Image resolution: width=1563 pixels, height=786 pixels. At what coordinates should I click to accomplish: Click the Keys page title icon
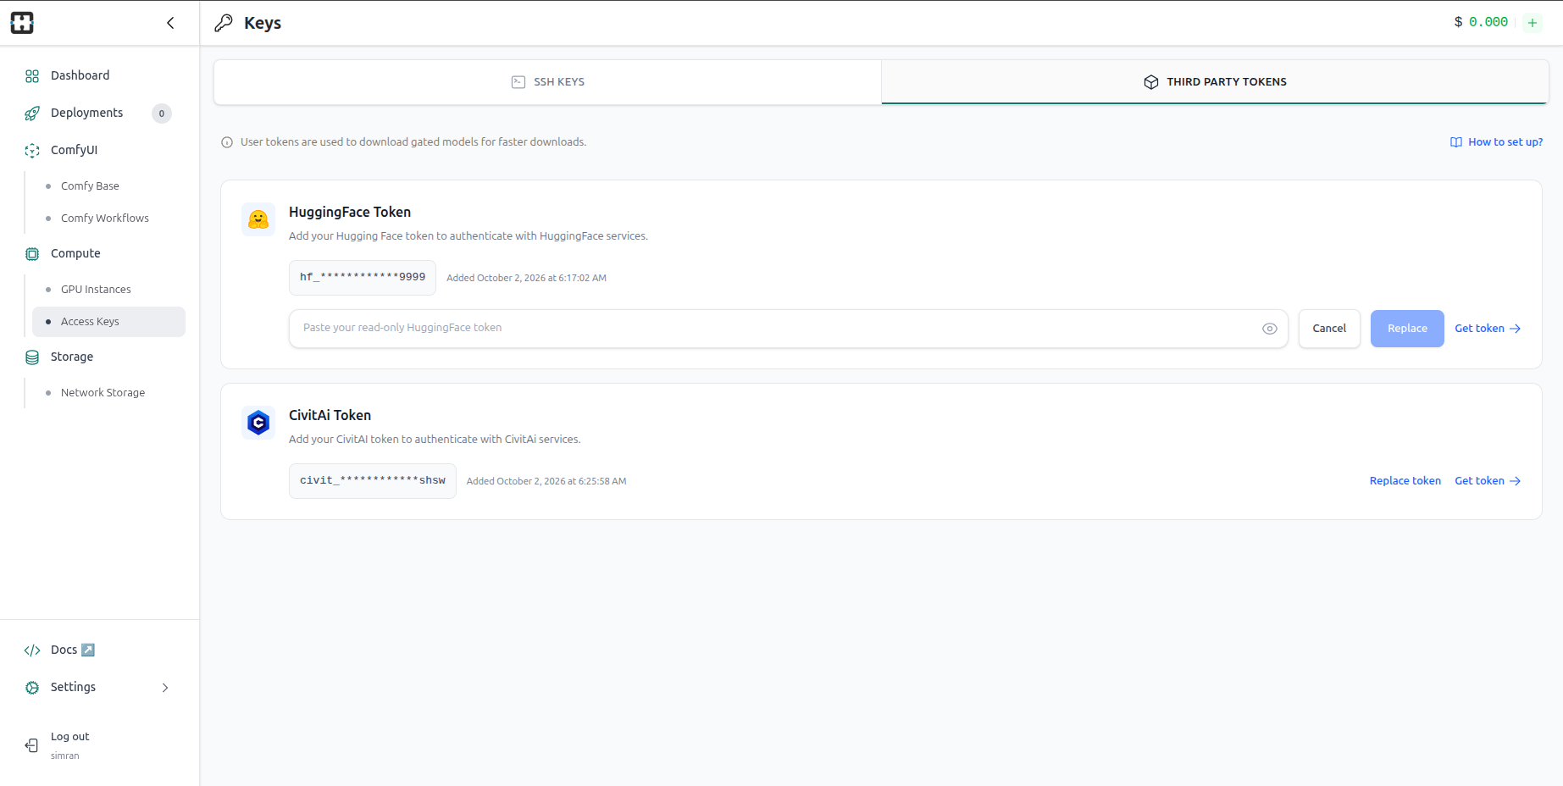click(x=224, y=23)
